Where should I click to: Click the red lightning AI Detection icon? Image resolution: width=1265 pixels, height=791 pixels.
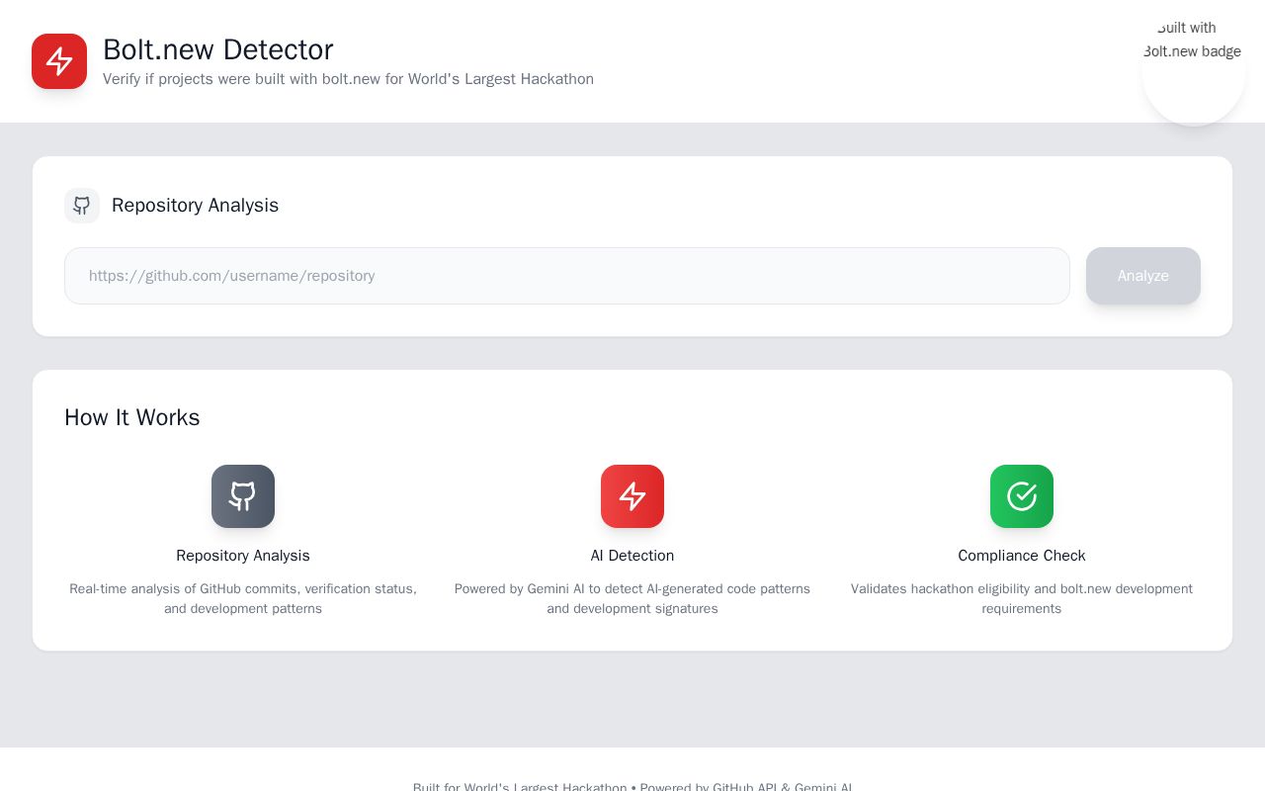632,496
